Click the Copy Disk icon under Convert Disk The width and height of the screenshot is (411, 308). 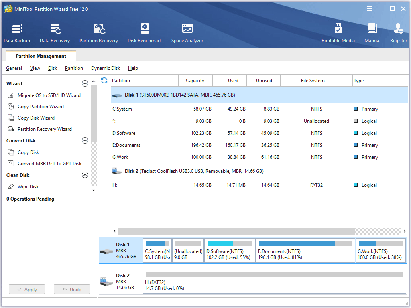[x=10, y=152]
